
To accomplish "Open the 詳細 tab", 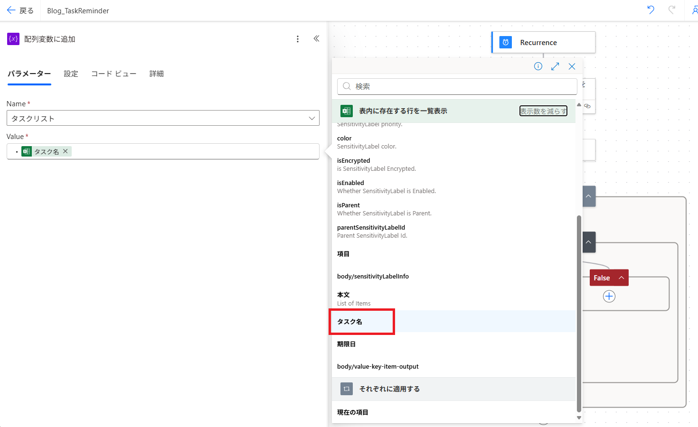I will [x=156, y=74].
